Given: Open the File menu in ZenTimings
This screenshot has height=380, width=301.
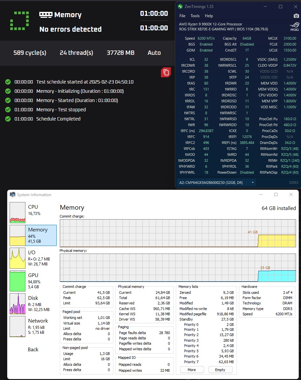Looking at the screenshot, I should click(182, 16).
